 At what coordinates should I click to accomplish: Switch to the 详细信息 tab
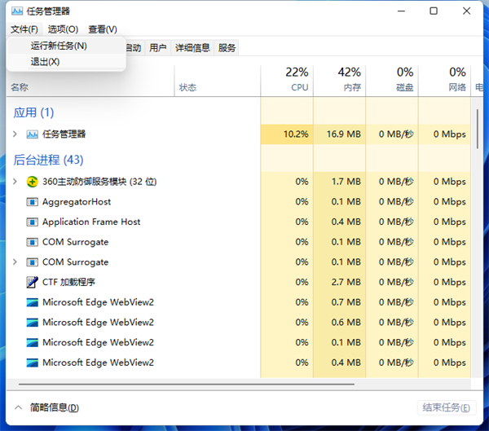192,48
